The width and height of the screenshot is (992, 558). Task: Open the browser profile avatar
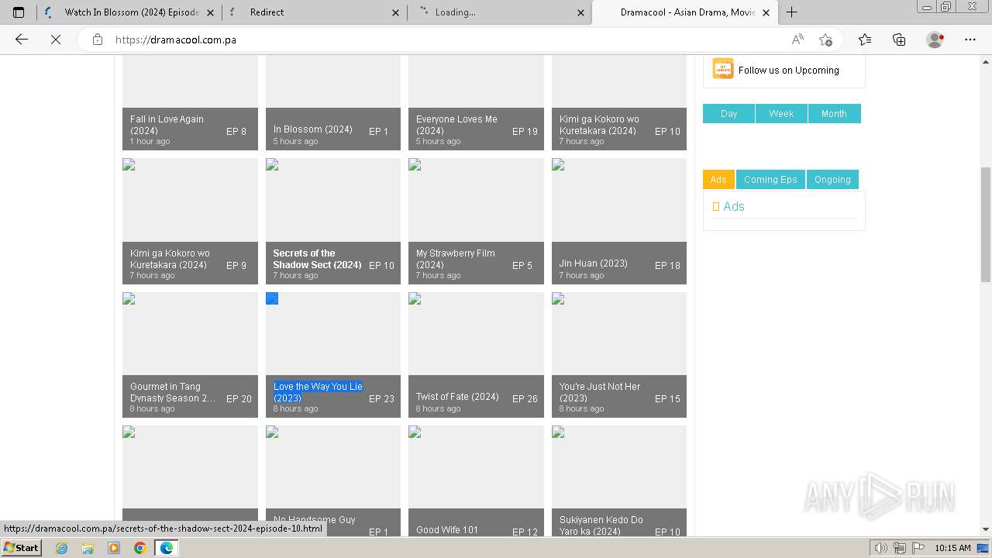point(935,40)
